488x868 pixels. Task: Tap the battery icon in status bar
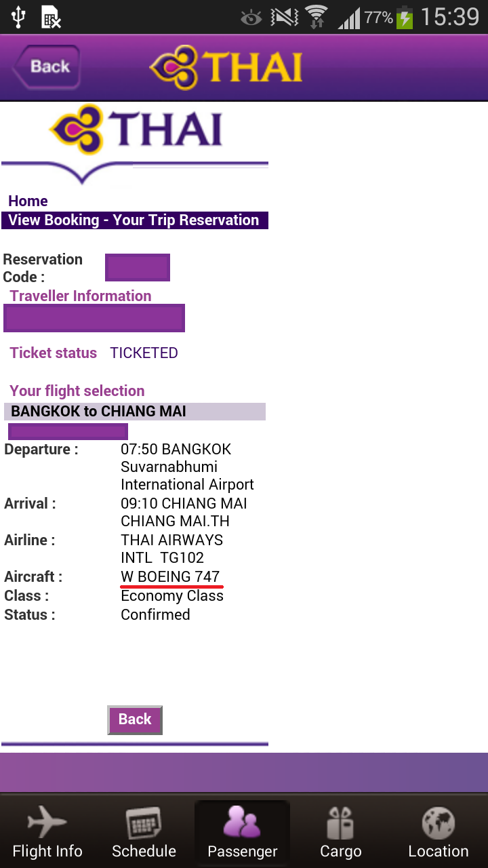point(405,17)
